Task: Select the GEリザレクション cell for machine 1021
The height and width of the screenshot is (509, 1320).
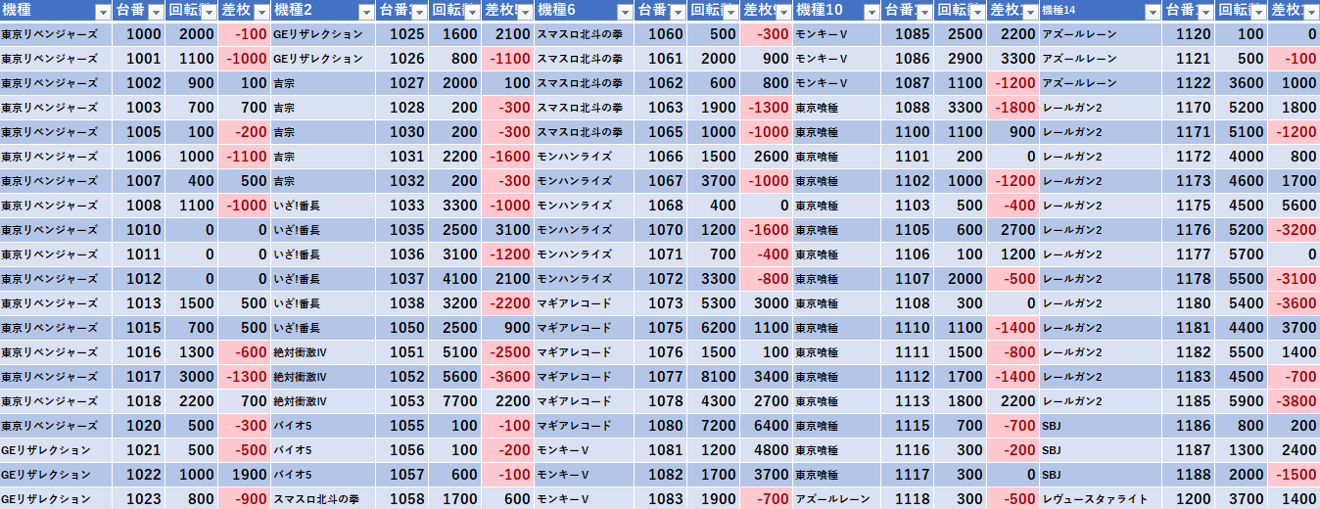Action: [x=57, y=450]
